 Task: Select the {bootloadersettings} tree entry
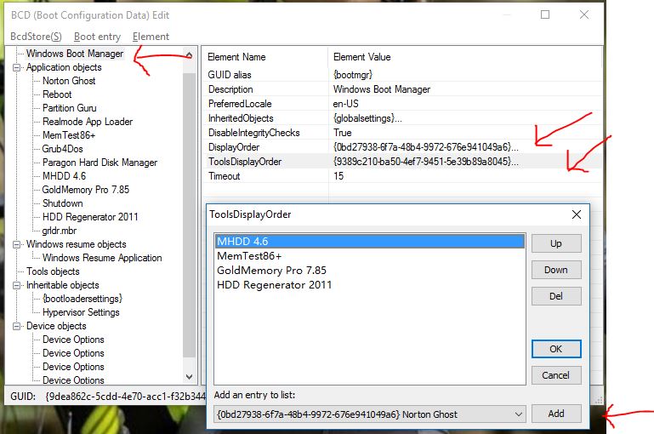(x=82, y=299)
